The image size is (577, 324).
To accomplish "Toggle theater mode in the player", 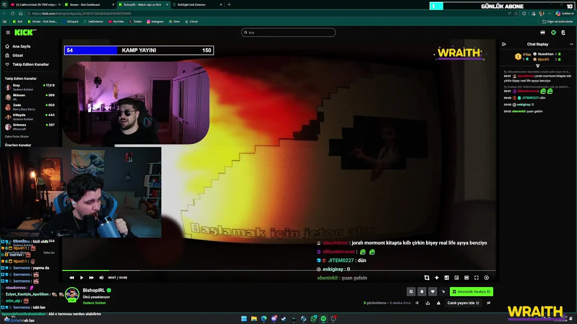I will tap(467, 278).
